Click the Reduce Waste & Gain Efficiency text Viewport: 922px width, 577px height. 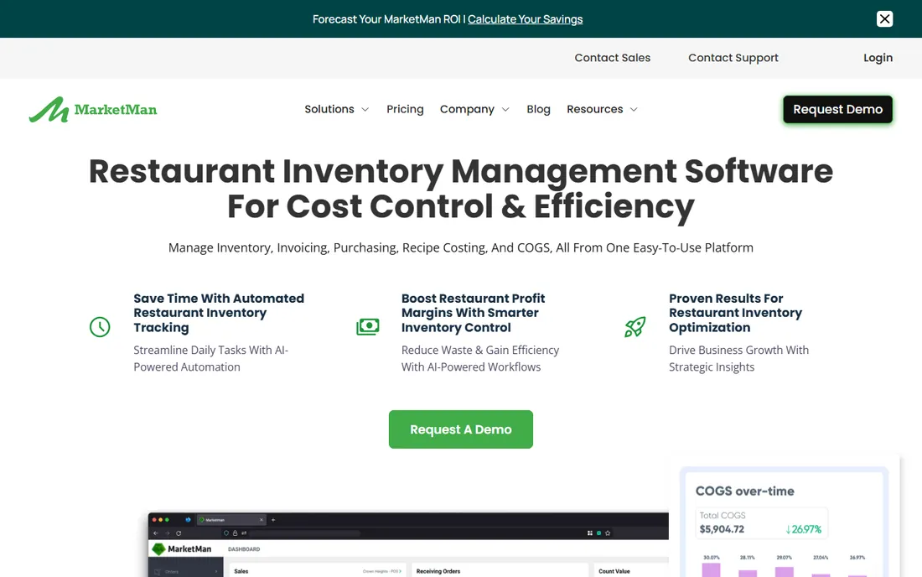(x=480, y=358)
